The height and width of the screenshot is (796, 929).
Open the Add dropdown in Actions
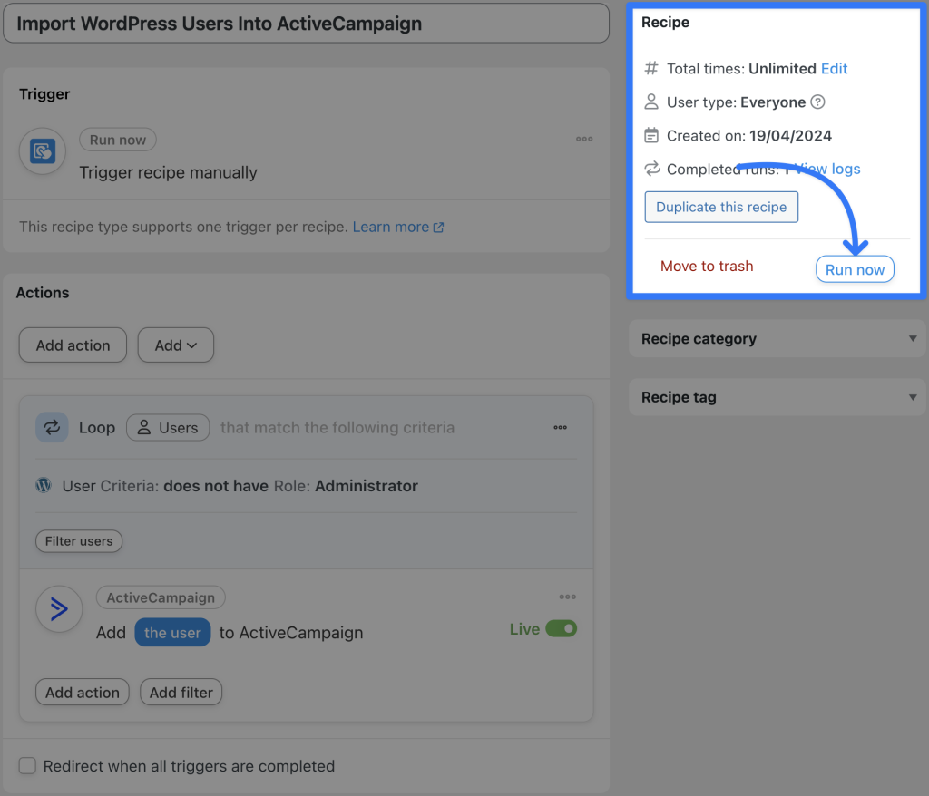175,345
